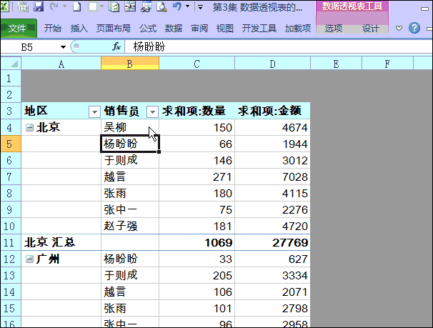Click the Undo arrow icon
This screenshot has width=433, height=328.
(x=175, y=7)
